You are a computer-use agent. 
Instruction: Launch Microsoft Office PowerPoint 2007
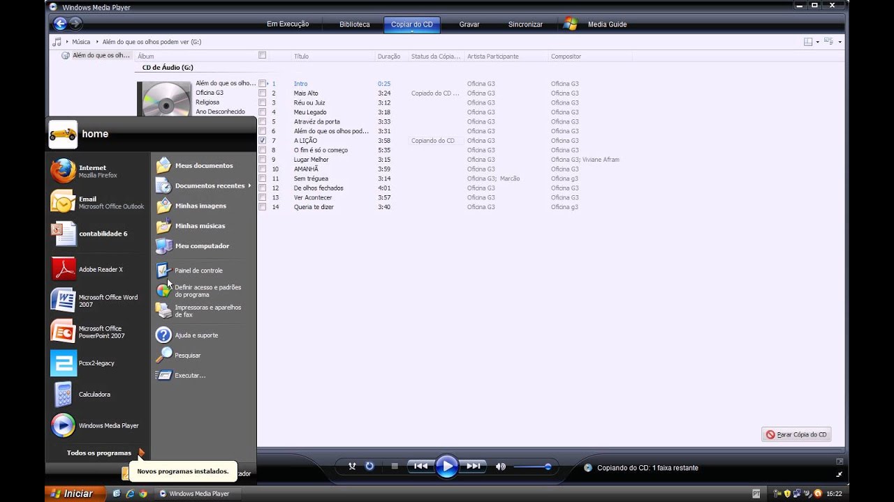pyautogui.click(x=98, y=332)
